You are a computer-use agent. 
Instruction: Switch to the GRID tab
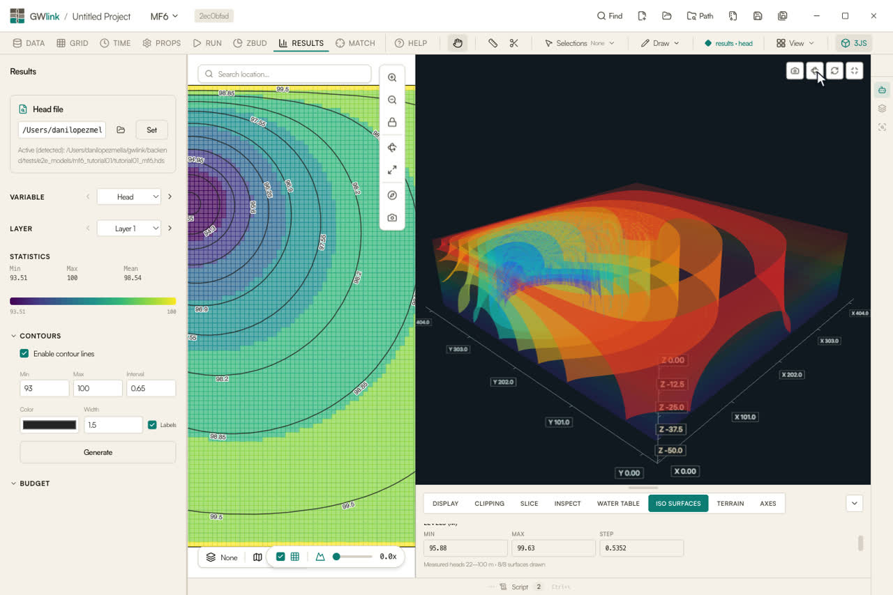(73, 43)
